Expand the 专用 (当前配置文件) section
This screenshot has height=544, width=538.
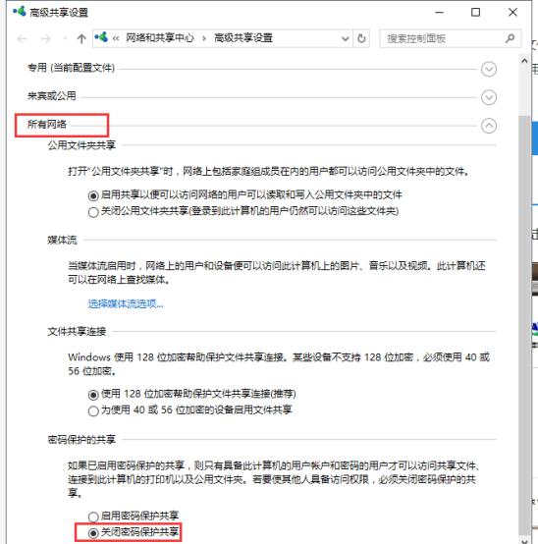[x=489, y=69]
